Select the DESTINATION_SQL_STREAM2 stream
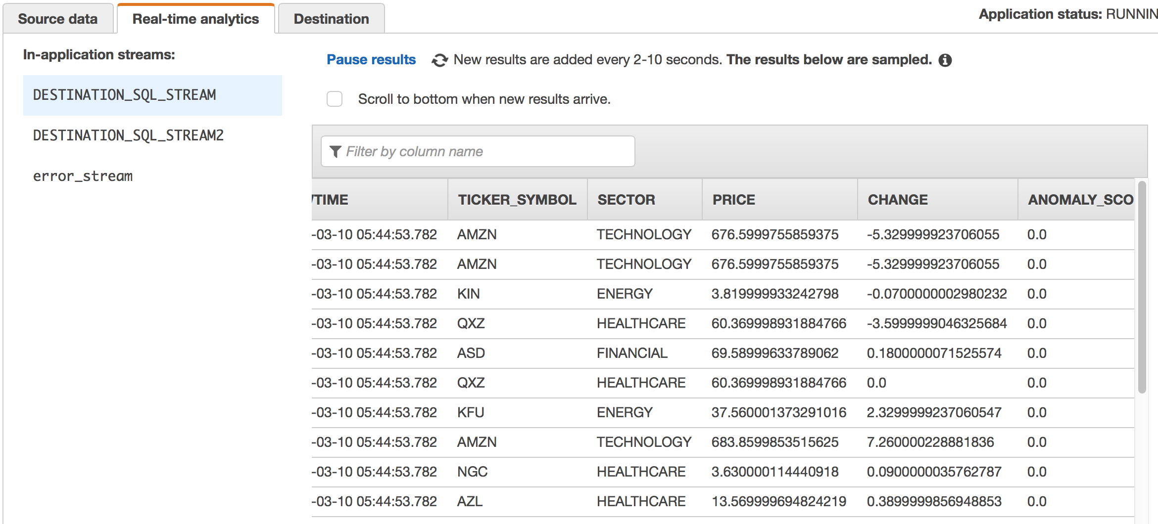Viewport: 1158px width, 524px height. 128,135
